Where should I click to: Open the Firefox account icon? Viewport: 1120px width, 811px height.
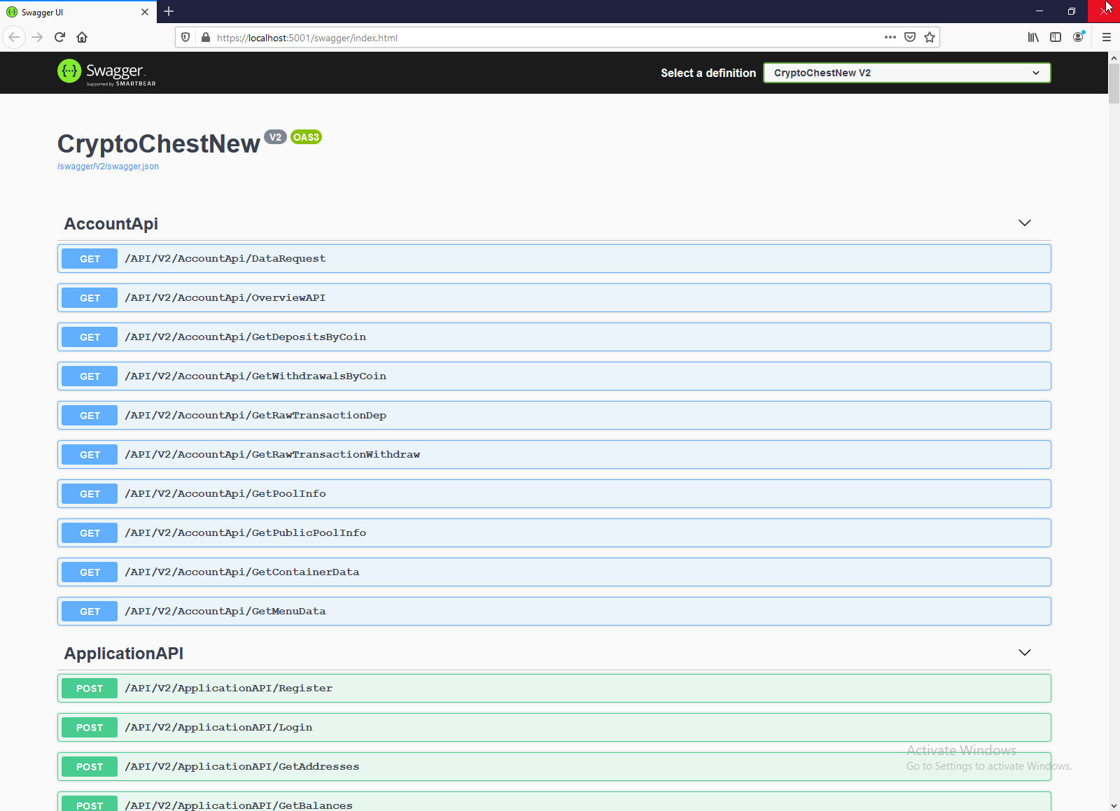[1078, 37]
